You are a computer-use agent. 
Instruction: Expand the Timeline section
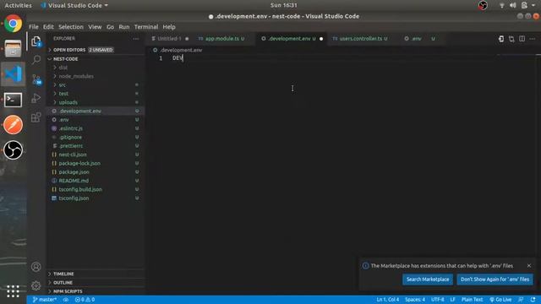96,274
